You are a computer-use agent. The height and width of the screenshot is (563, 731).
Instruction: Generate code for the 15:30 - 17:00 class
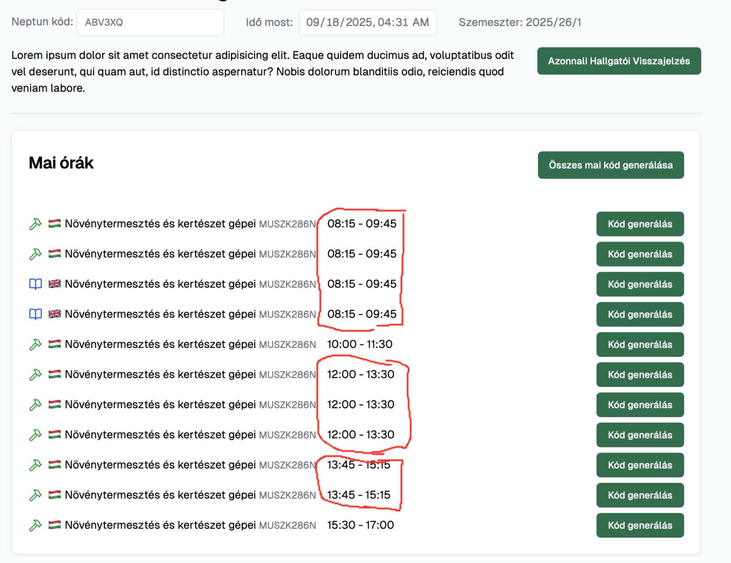pyautogui.click(x=640, y=525)
